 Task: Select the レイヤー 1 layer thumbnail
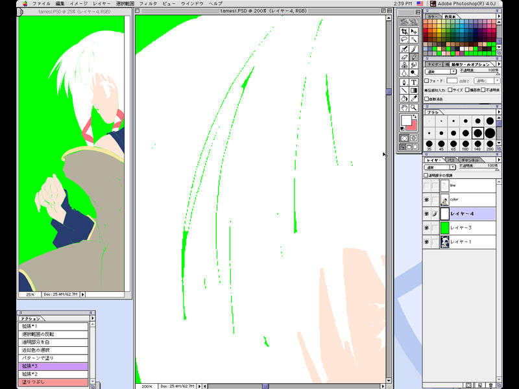point(444,242)
